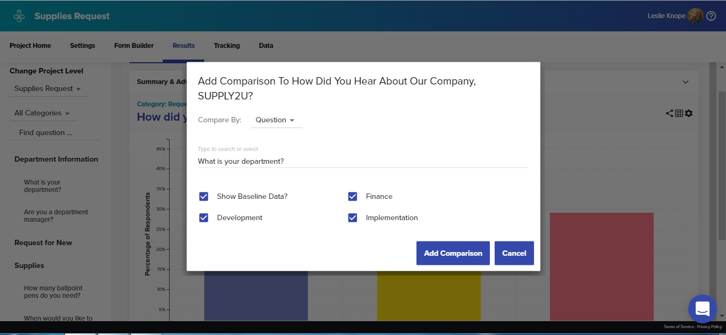The height and width of the screenshot is (335, 726).
Task: Open the Form Builder tab
Action: (x=134, y=46)
